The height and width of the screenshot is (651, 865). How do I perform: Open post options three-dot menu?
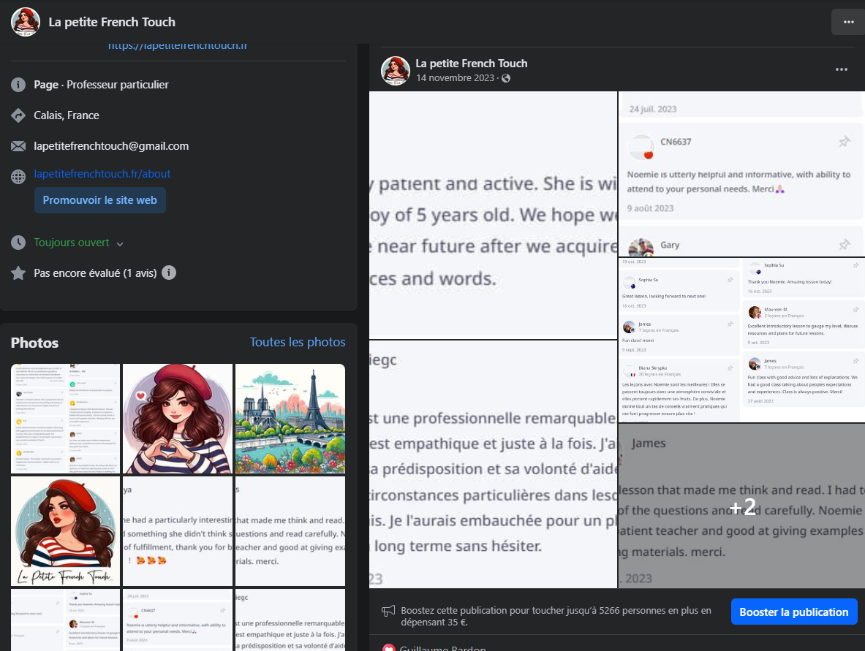[841, 69]
